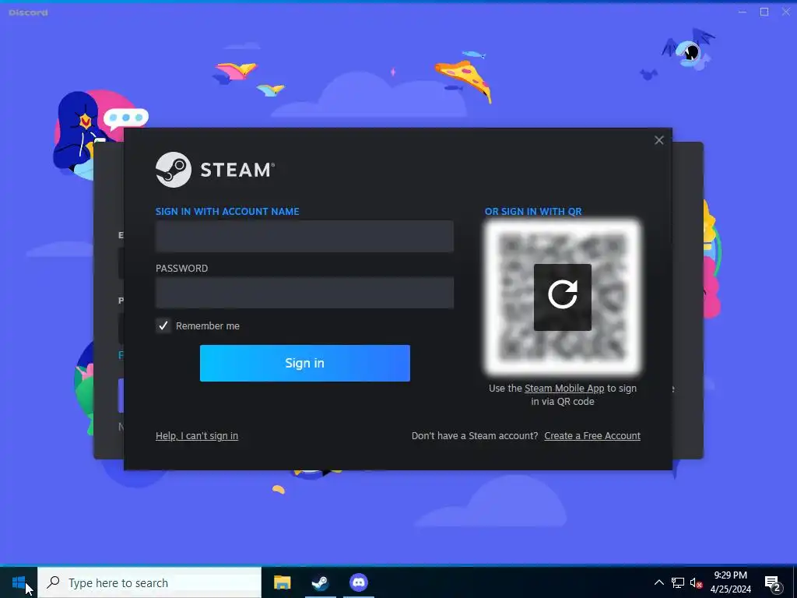This screenshot has width=797, height=598.
Task: Click the Steam logo in sign-in dialog
Action: click(216, 170)
